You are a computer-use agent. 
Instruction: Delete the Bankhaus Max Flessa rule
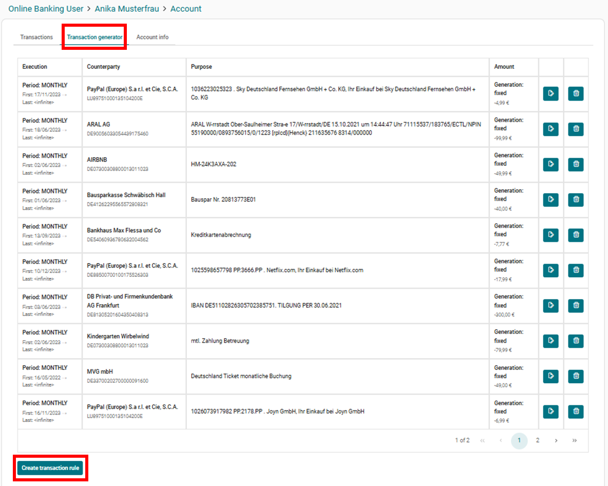point(576,235)
